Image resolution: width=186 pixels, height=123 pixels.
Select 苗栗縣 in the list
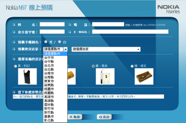click(56, 85)
